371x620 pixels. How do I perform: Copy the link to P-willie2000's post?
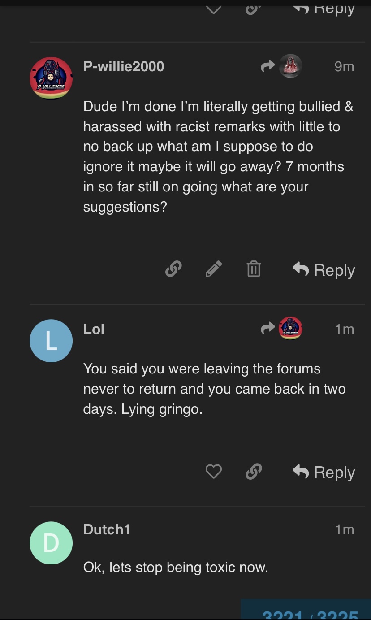[173, 269]
